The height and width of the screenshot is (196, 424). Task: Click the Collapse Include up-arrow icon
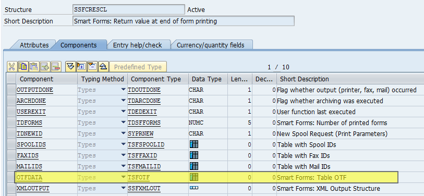[104, 67]
